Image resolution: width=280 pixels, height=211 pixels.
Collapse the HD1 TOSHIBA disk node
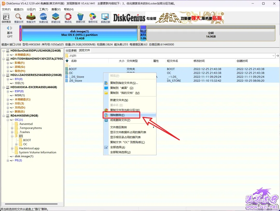pyautogui.click(x=4, y=59)
